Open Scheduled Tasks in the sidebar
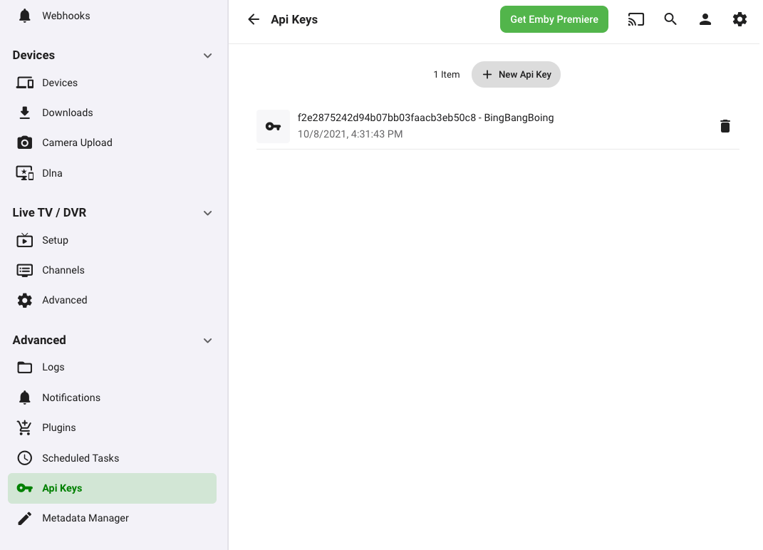This screenshot has width=763, height=550. [x=80, y=458]
